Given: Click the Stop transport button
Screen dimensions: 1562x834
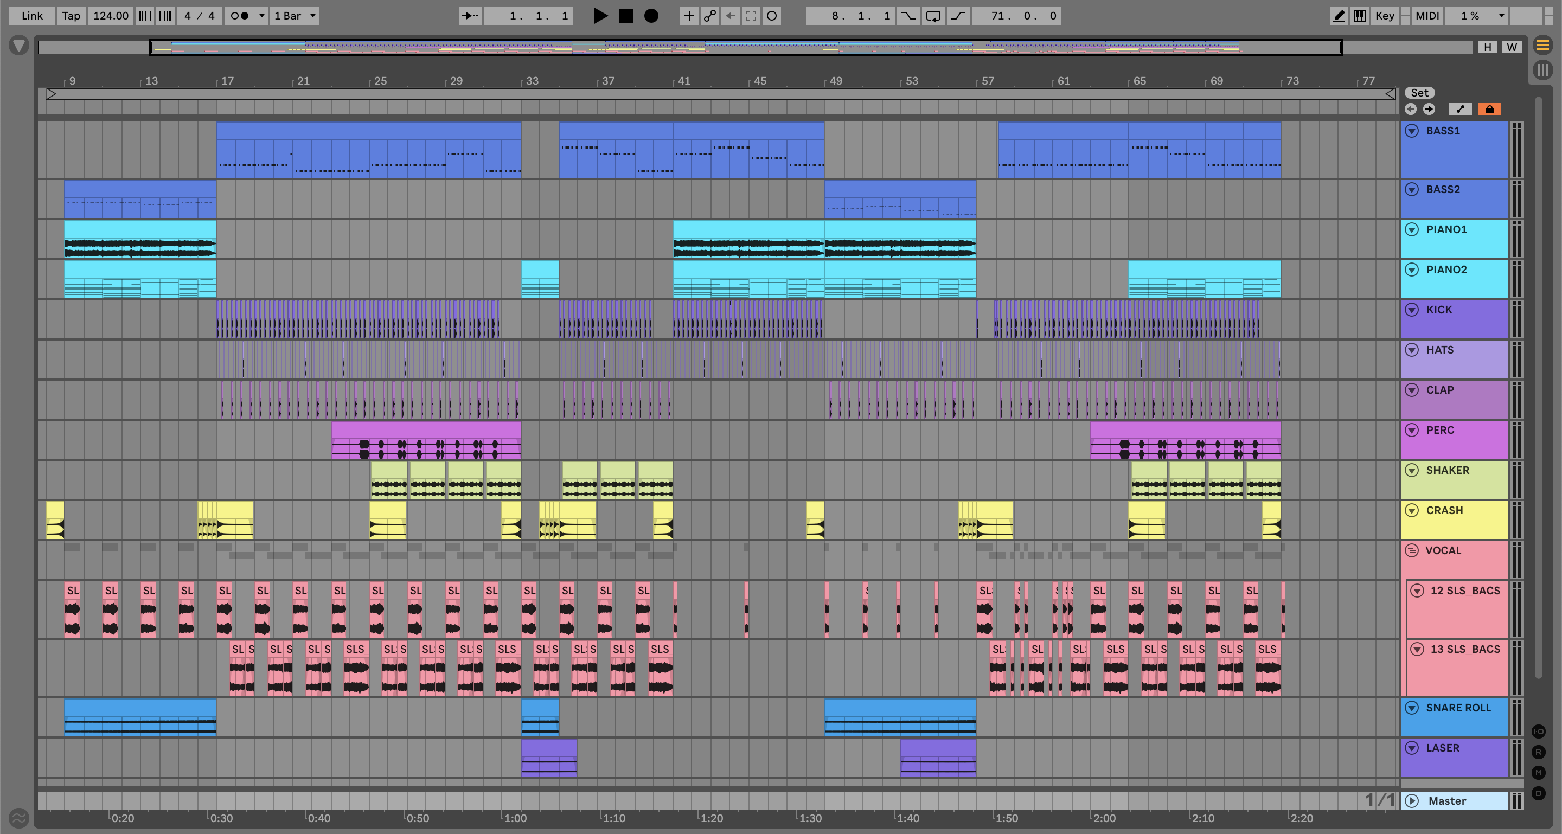Looking at the screenshot, I should [626, 16].
